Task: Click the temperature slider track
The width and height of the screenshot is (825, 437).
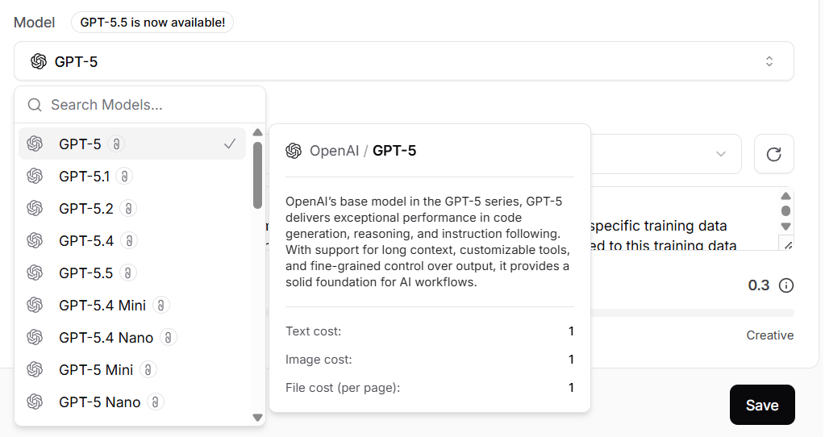Action: (x=692, y=313)
